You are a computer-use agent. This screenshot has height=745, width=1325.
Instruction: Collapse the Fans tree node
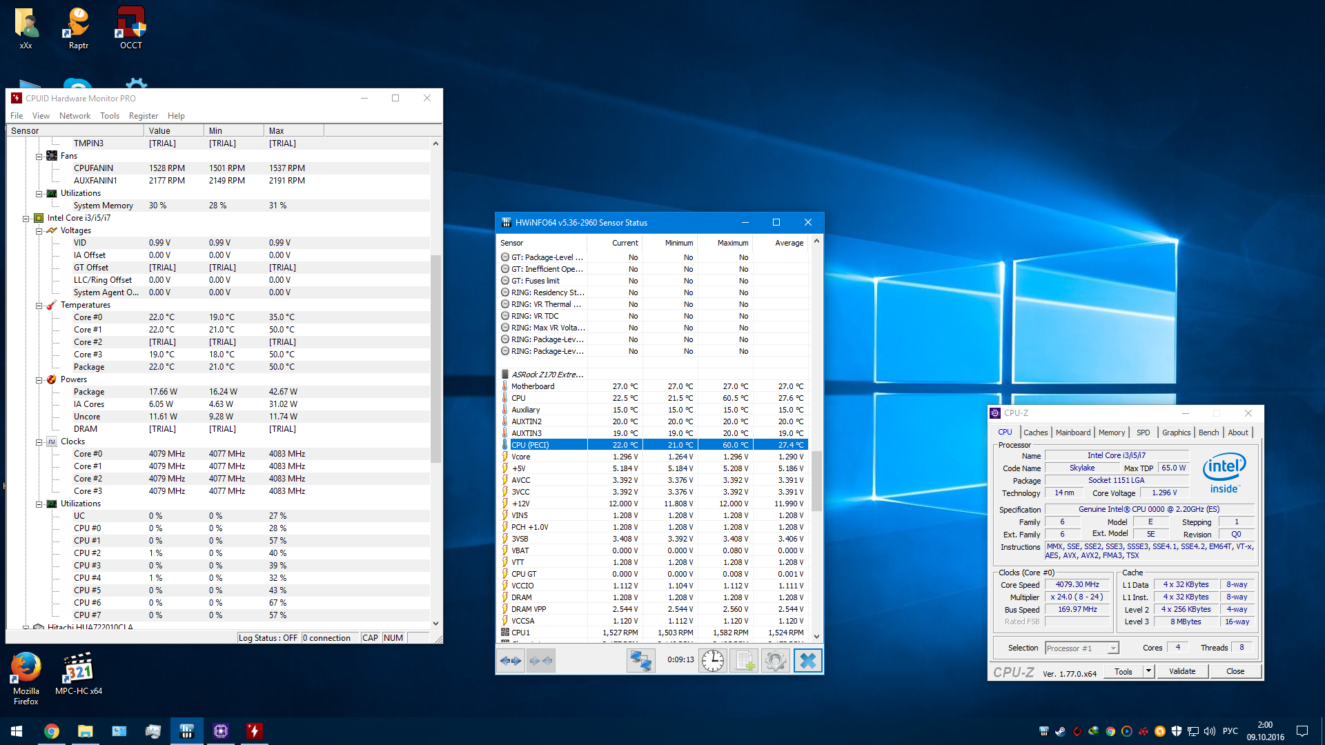(x=39, y=157)
